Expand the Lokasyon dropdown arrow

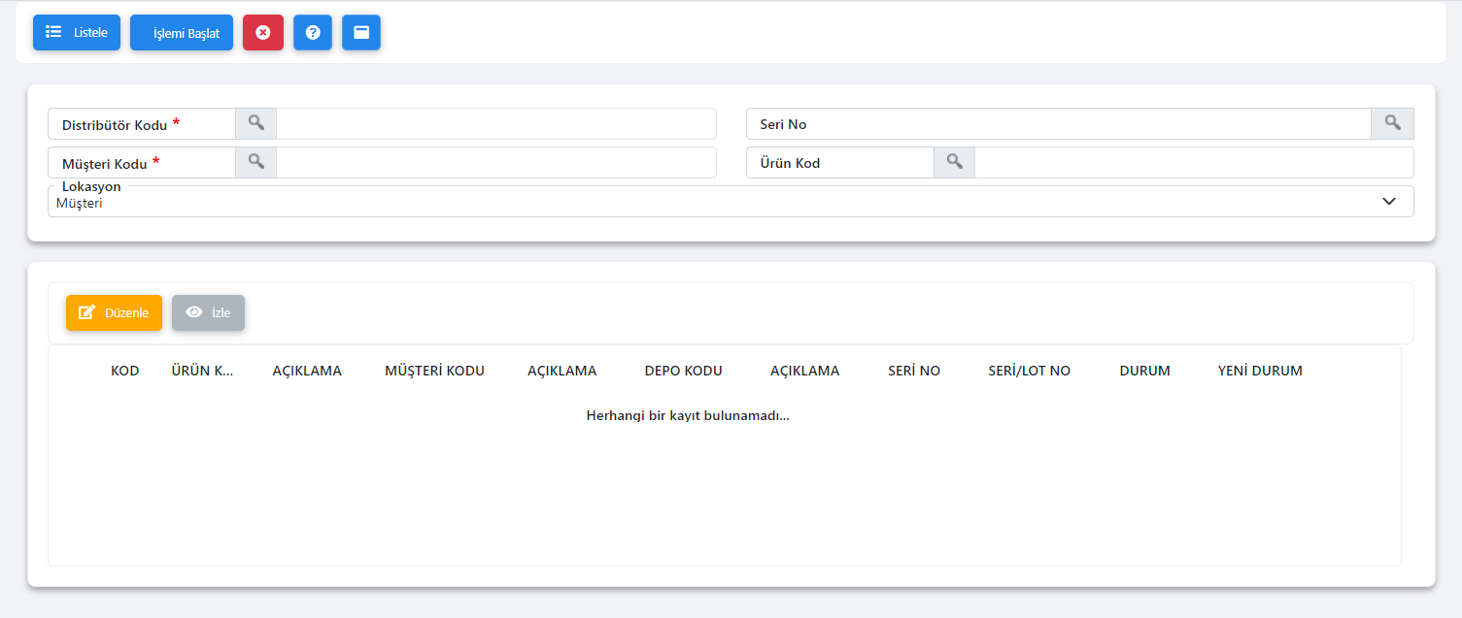point(1389,201)
